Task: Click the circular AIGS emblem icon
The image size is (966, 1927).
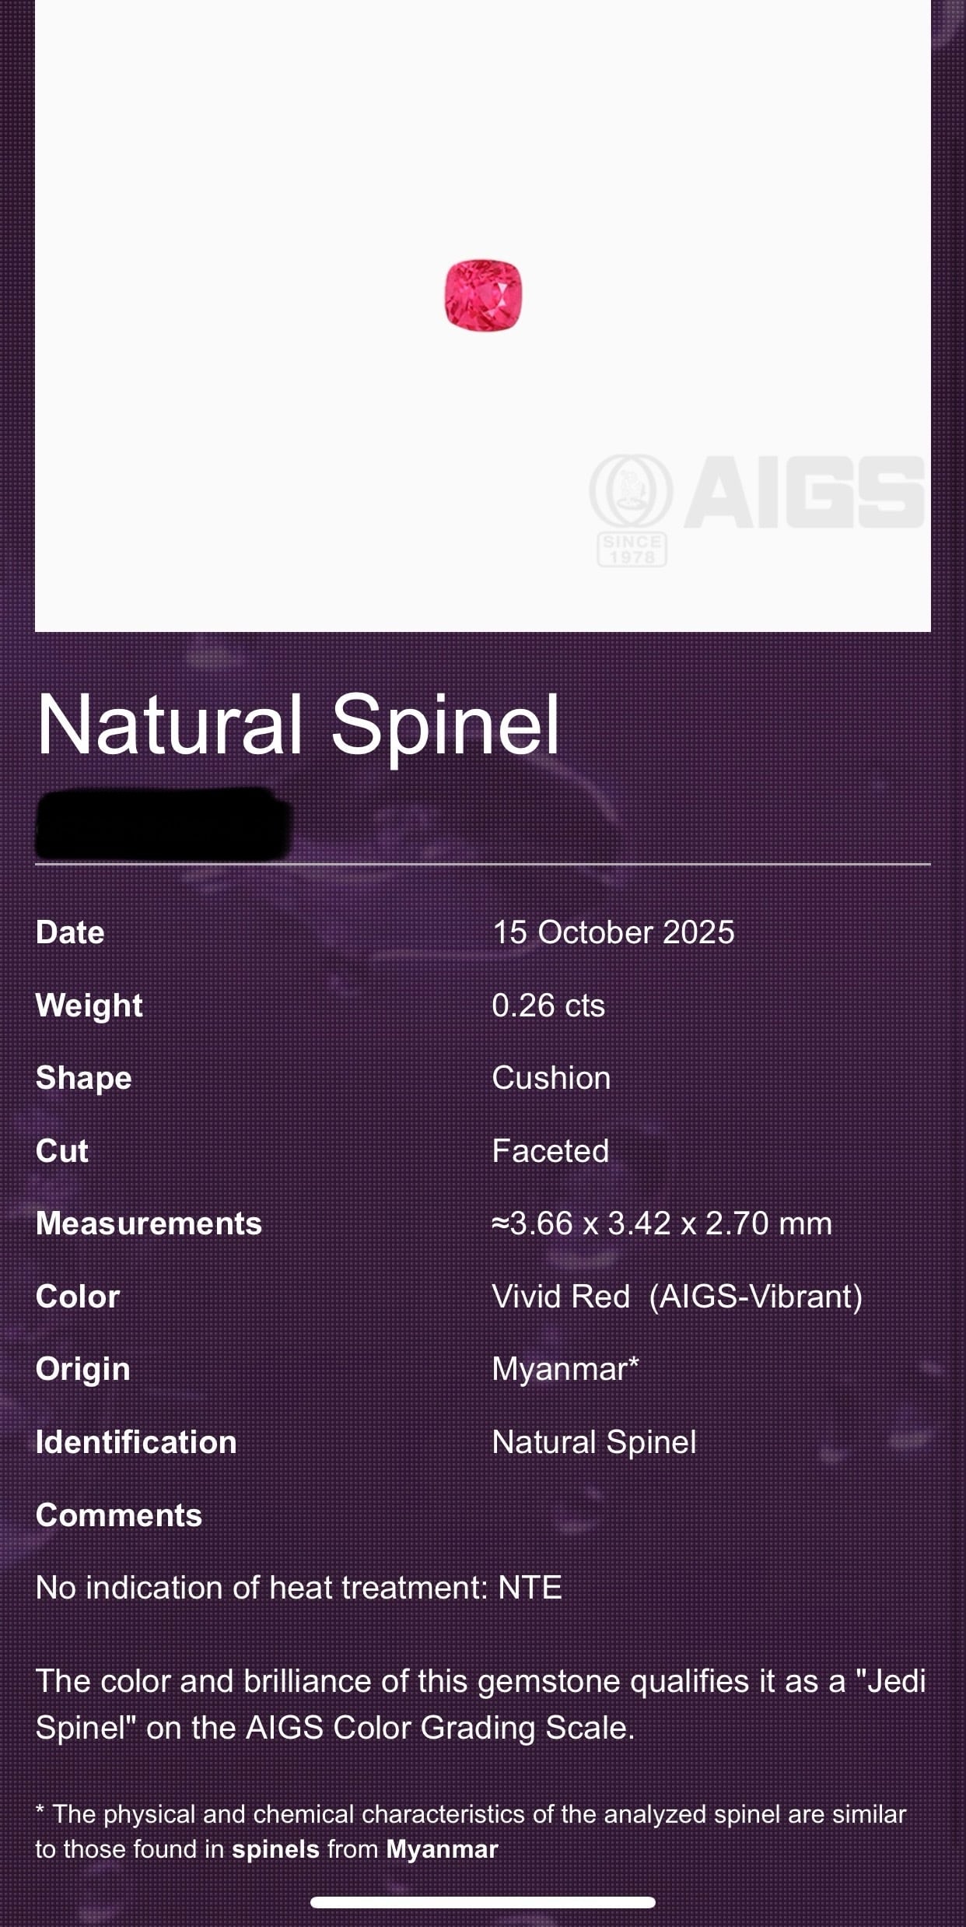Action: 631,491
